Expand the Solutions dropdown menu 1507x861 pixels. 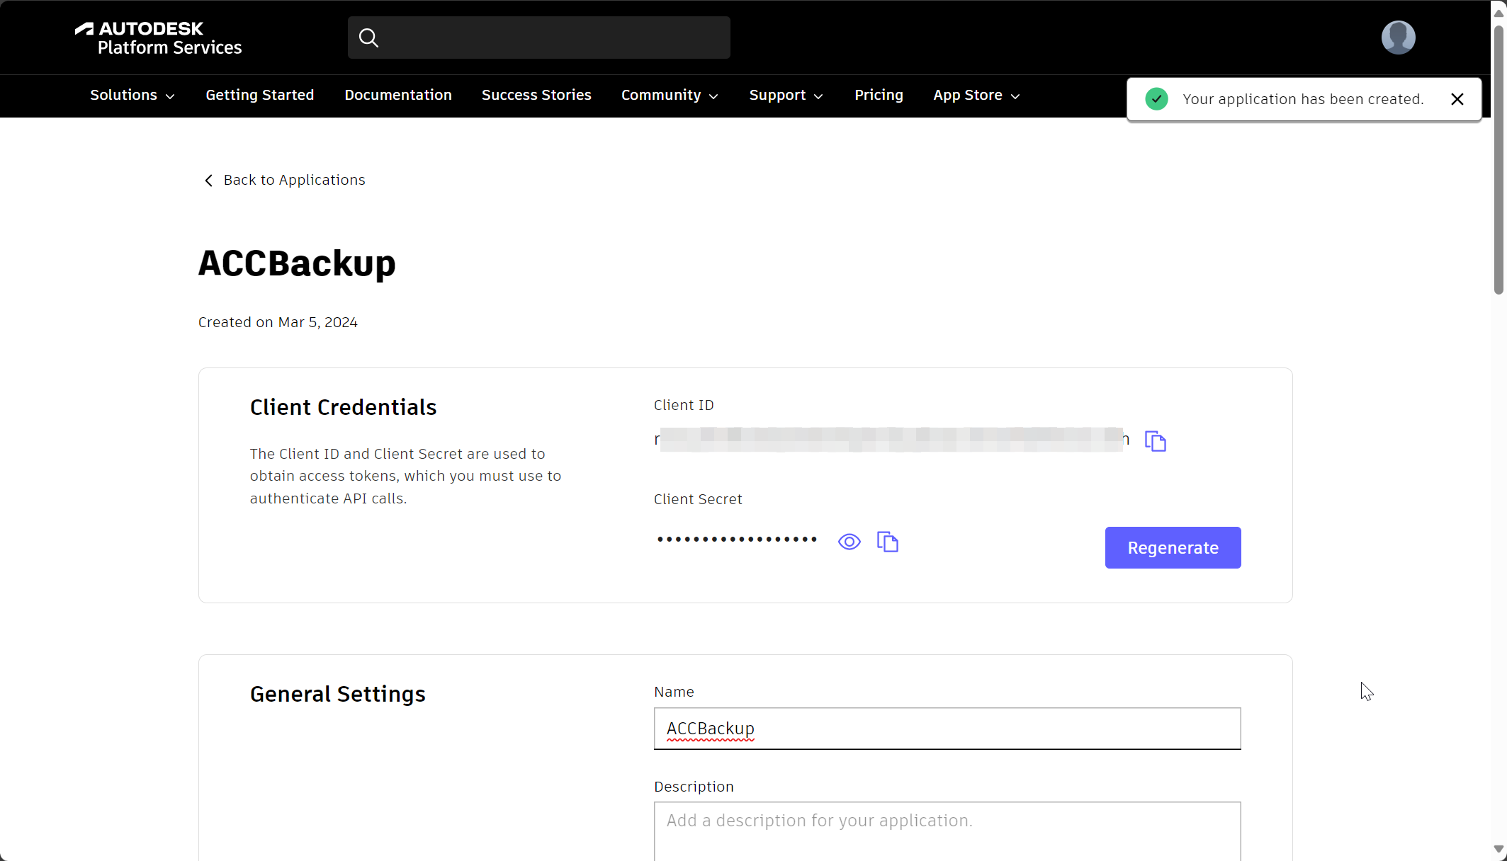pyautogui.click(x=132, y=96)
